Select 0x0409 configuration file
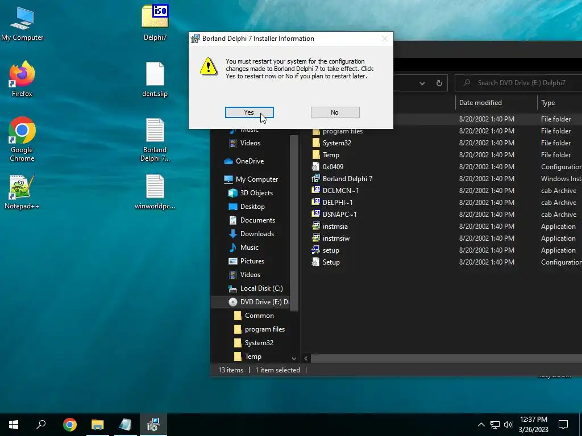 pyautogui.click(x=332, y=167)
